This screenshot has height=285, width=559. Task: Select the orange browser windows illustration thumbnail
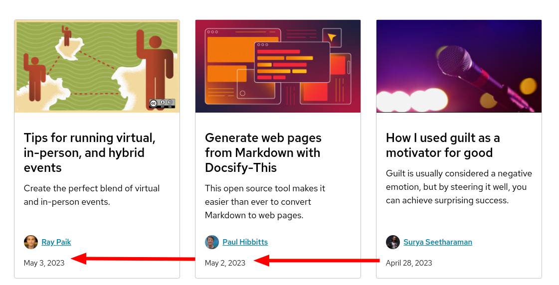point(278,66)
